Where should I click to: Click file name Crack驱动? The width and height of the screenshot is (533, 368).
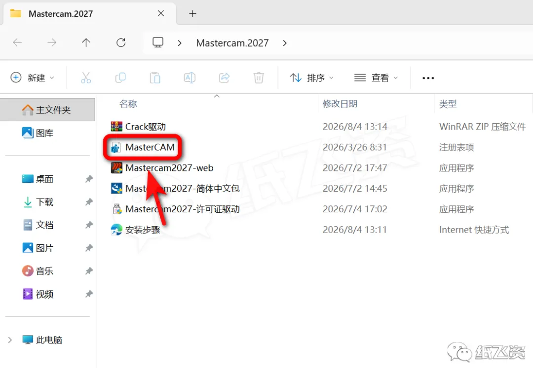point(146,127)
